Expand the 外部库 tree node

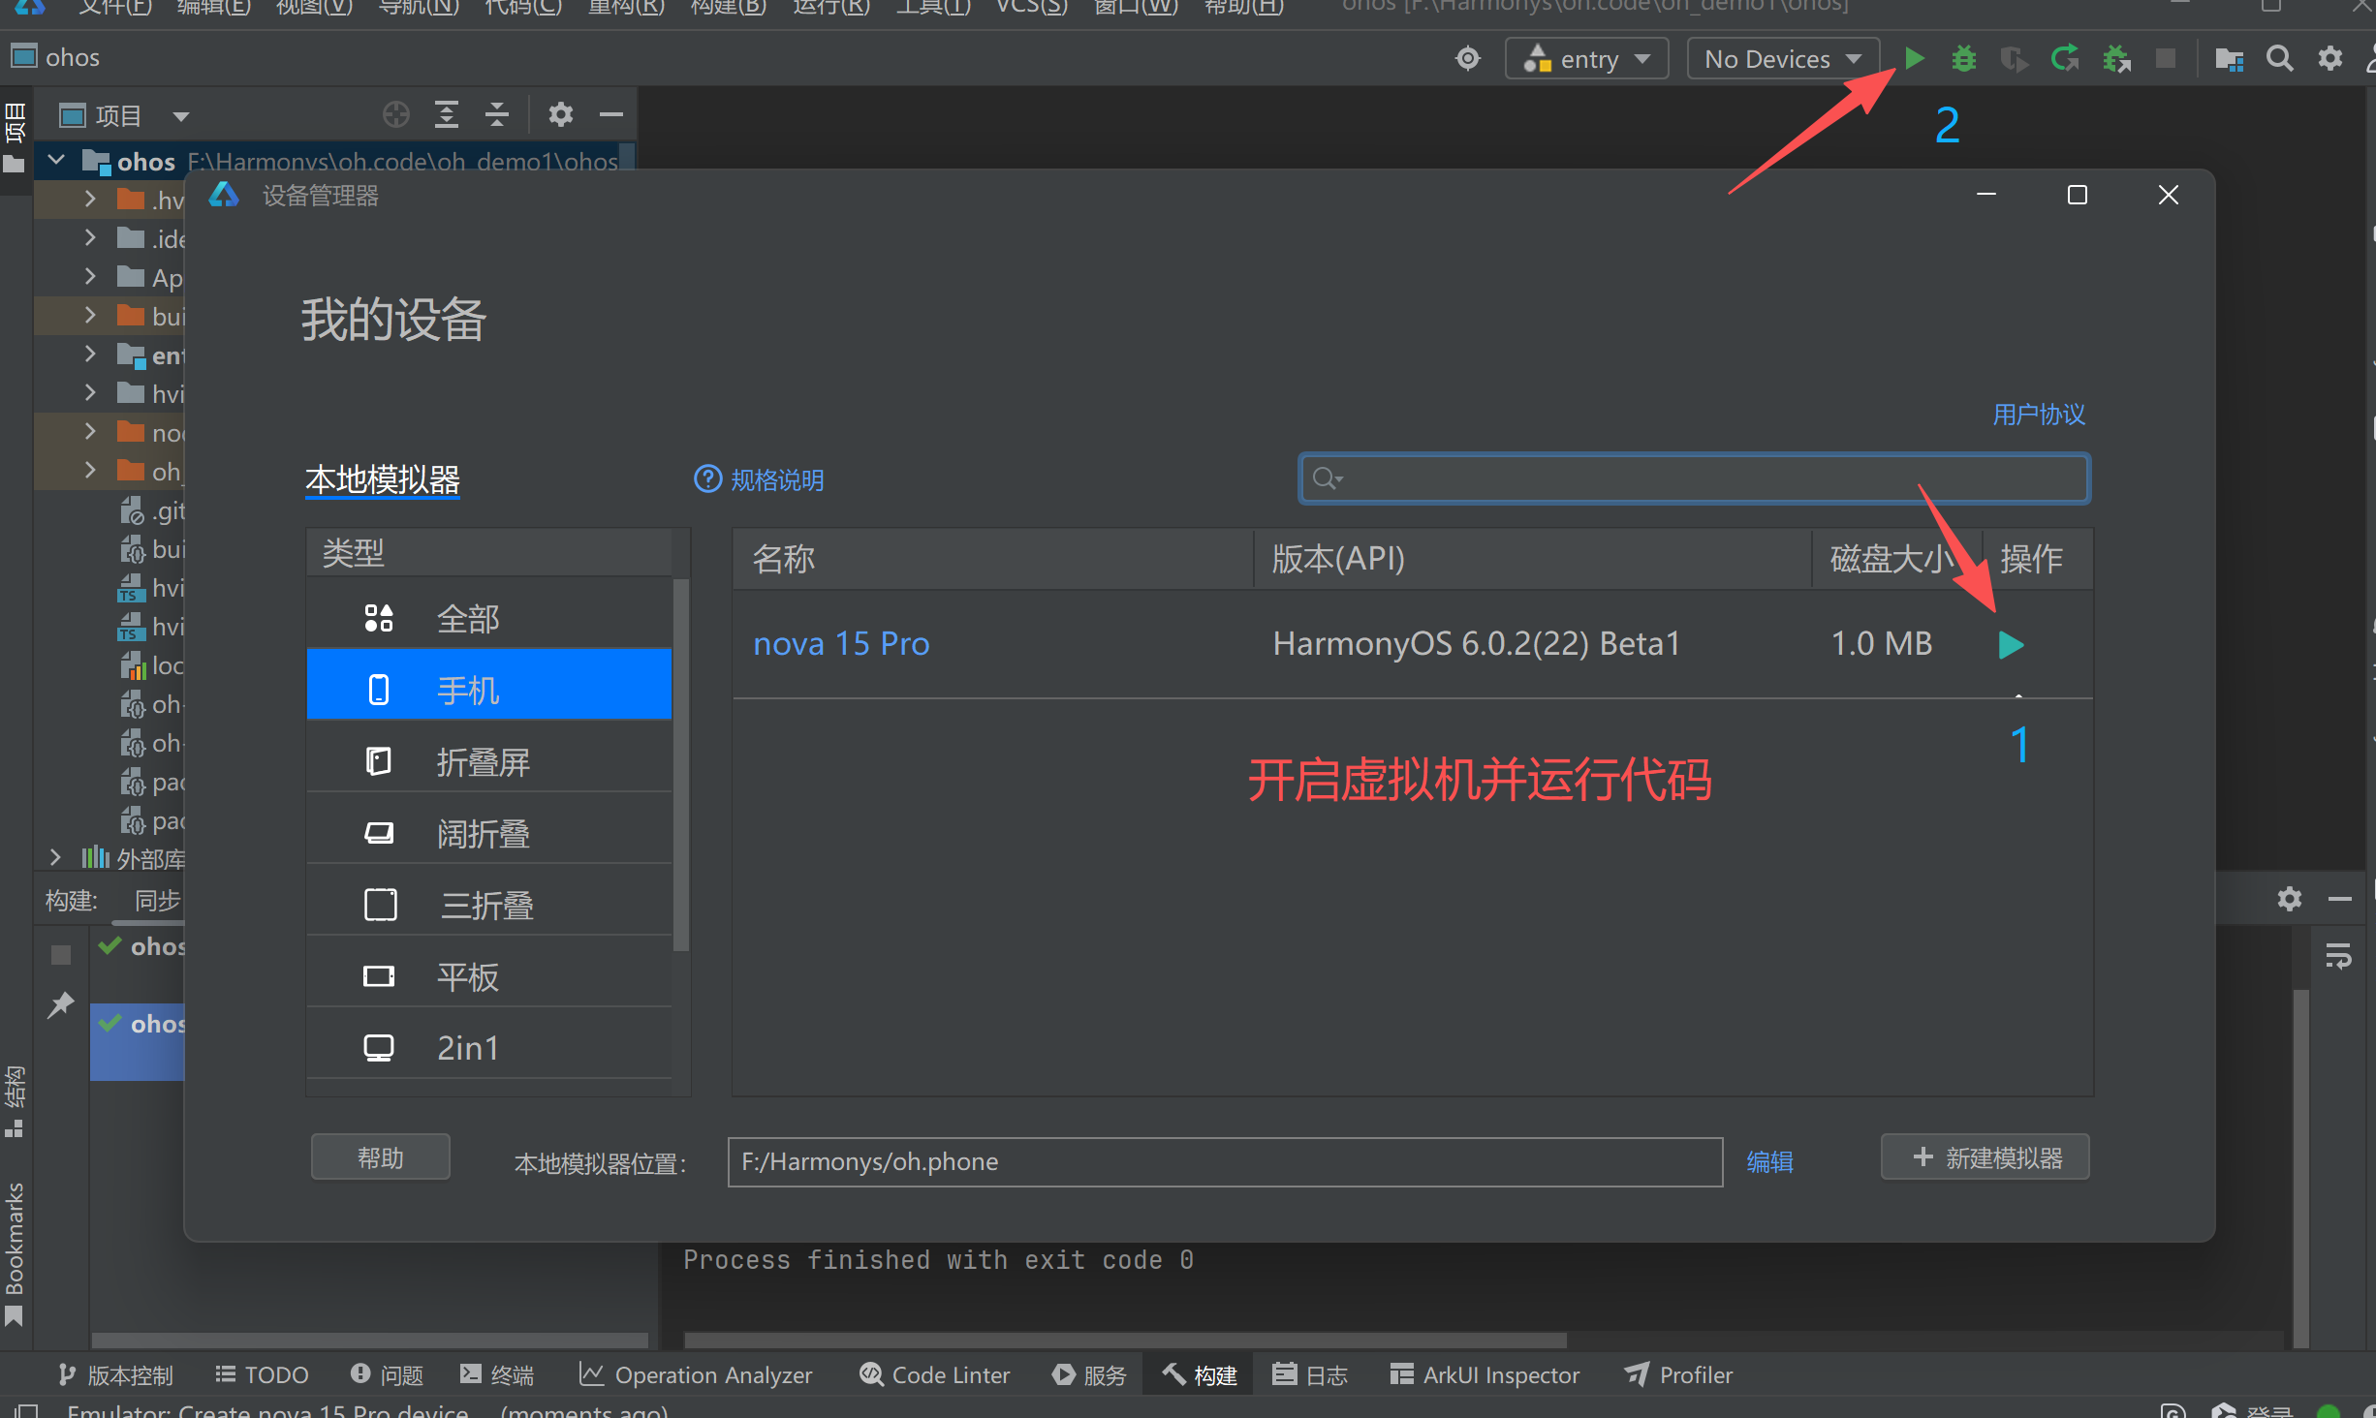[55, 858]
